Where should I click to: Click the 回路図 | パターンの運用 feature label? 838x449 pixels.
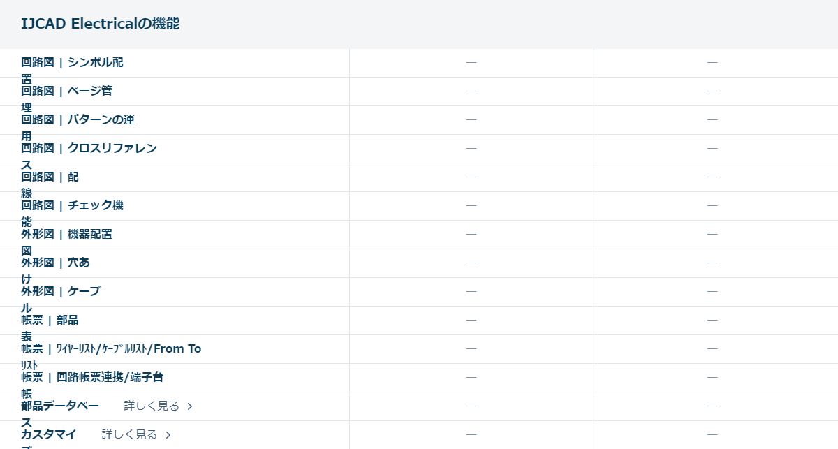tap(78, 120)
